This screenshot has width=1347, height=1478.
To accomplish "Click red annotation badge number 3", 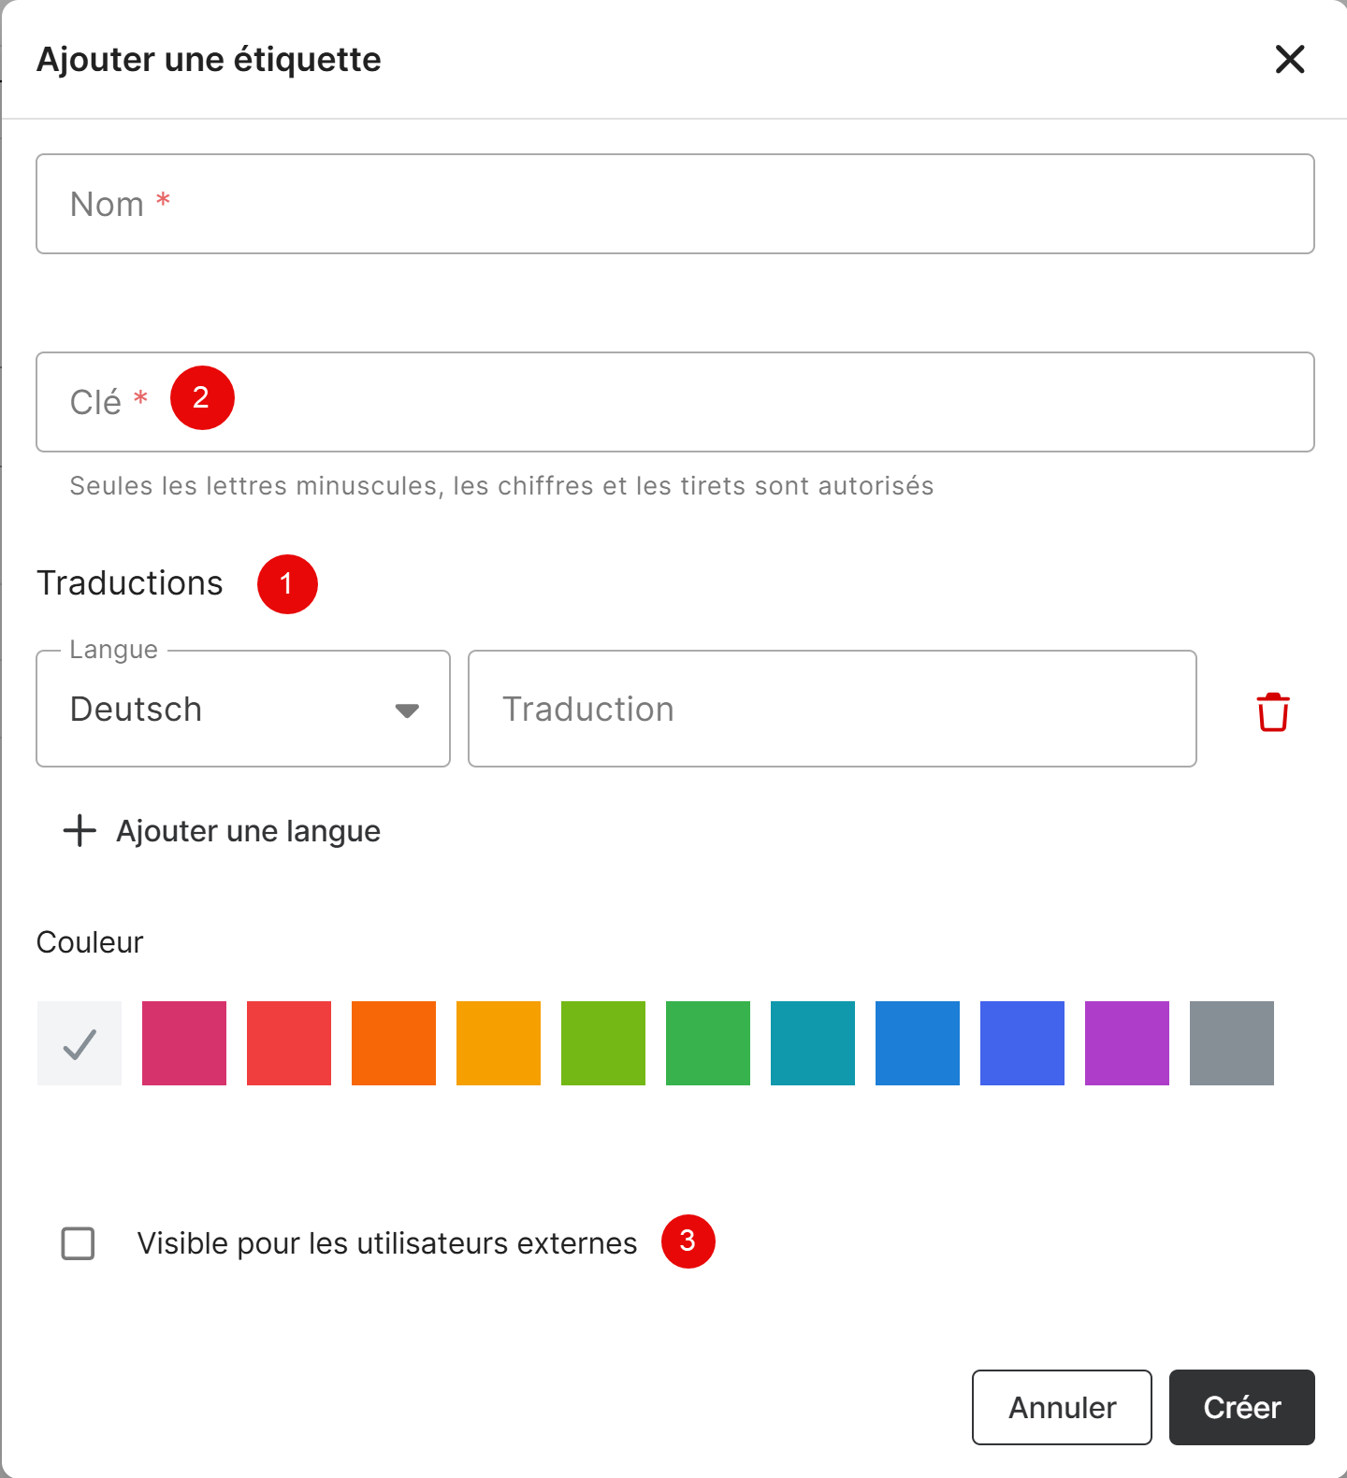I will [688, 1241].
